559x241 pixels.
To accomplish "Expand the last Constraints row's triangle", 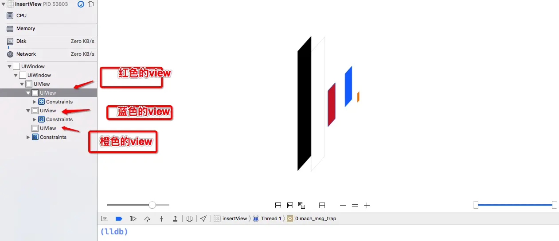I will pos(28,137).
